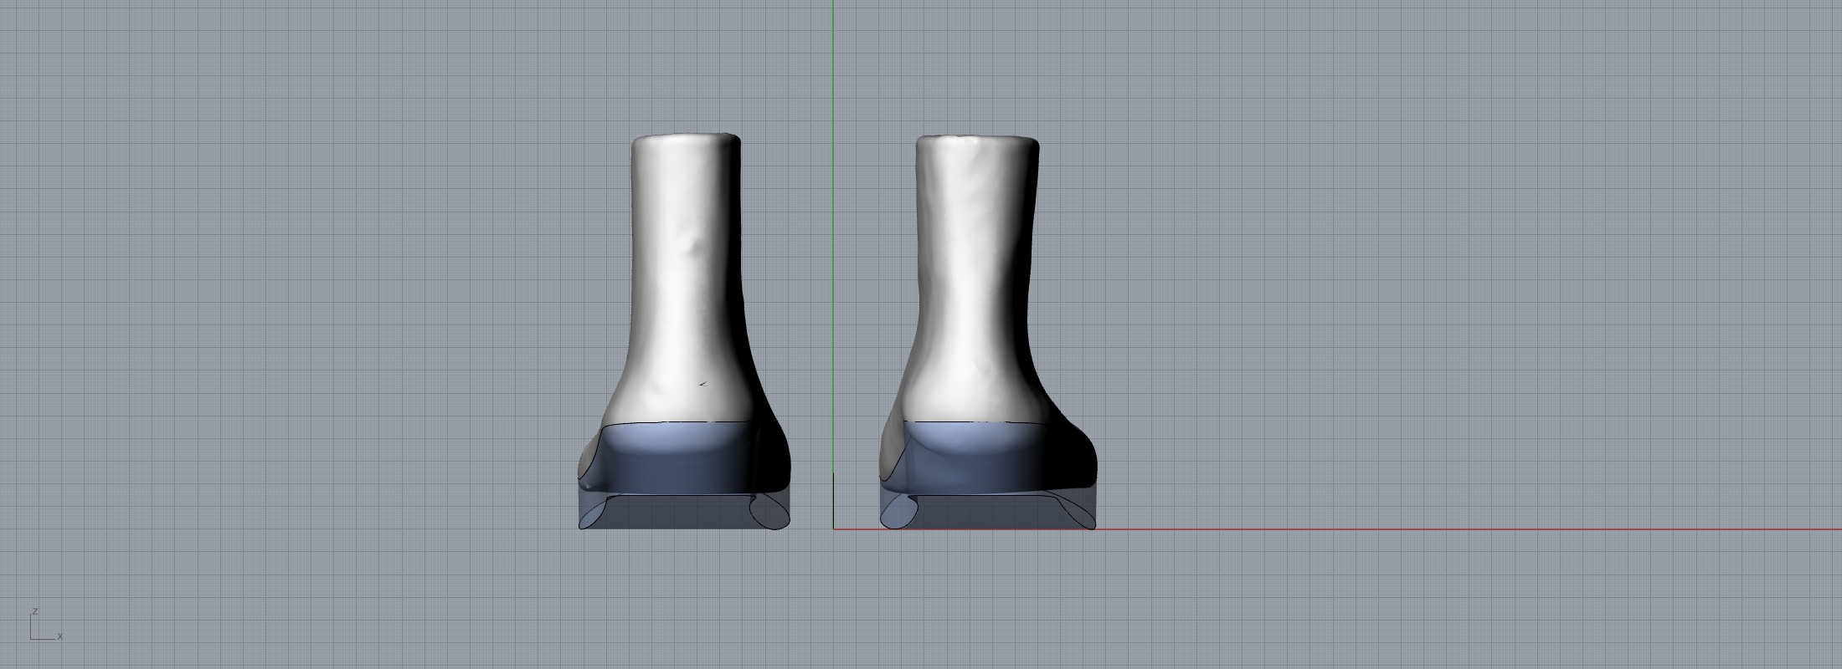Screen dimensions: 1842x669
Task: Click the origin where red and green axes meet
Action: 833,529
